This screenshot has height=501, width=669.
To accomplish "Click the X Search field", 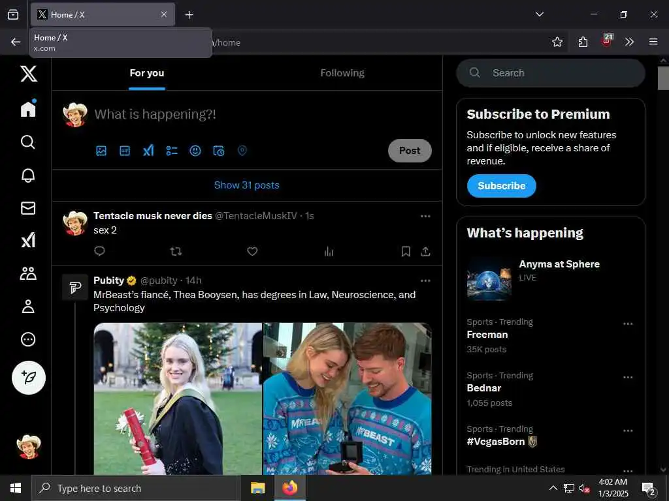I will 550,73.
